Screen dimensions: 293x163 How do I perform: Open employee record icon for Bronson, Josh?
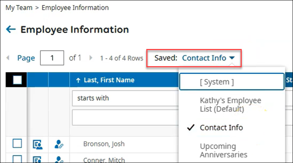pos(37,144)
